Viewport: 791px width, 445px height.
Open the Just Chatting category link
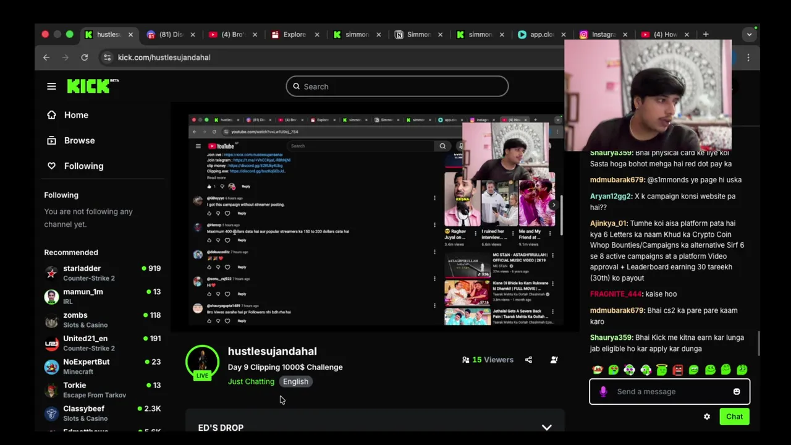[251, 381]
